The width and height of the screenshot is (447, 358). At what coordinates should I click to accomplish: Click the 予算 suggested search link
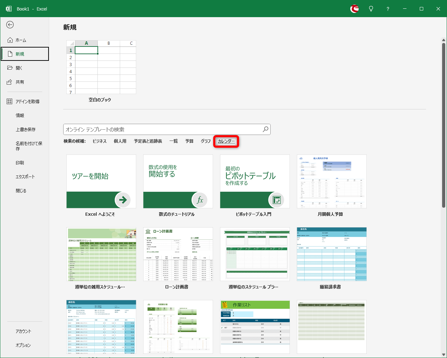point(189,141)
